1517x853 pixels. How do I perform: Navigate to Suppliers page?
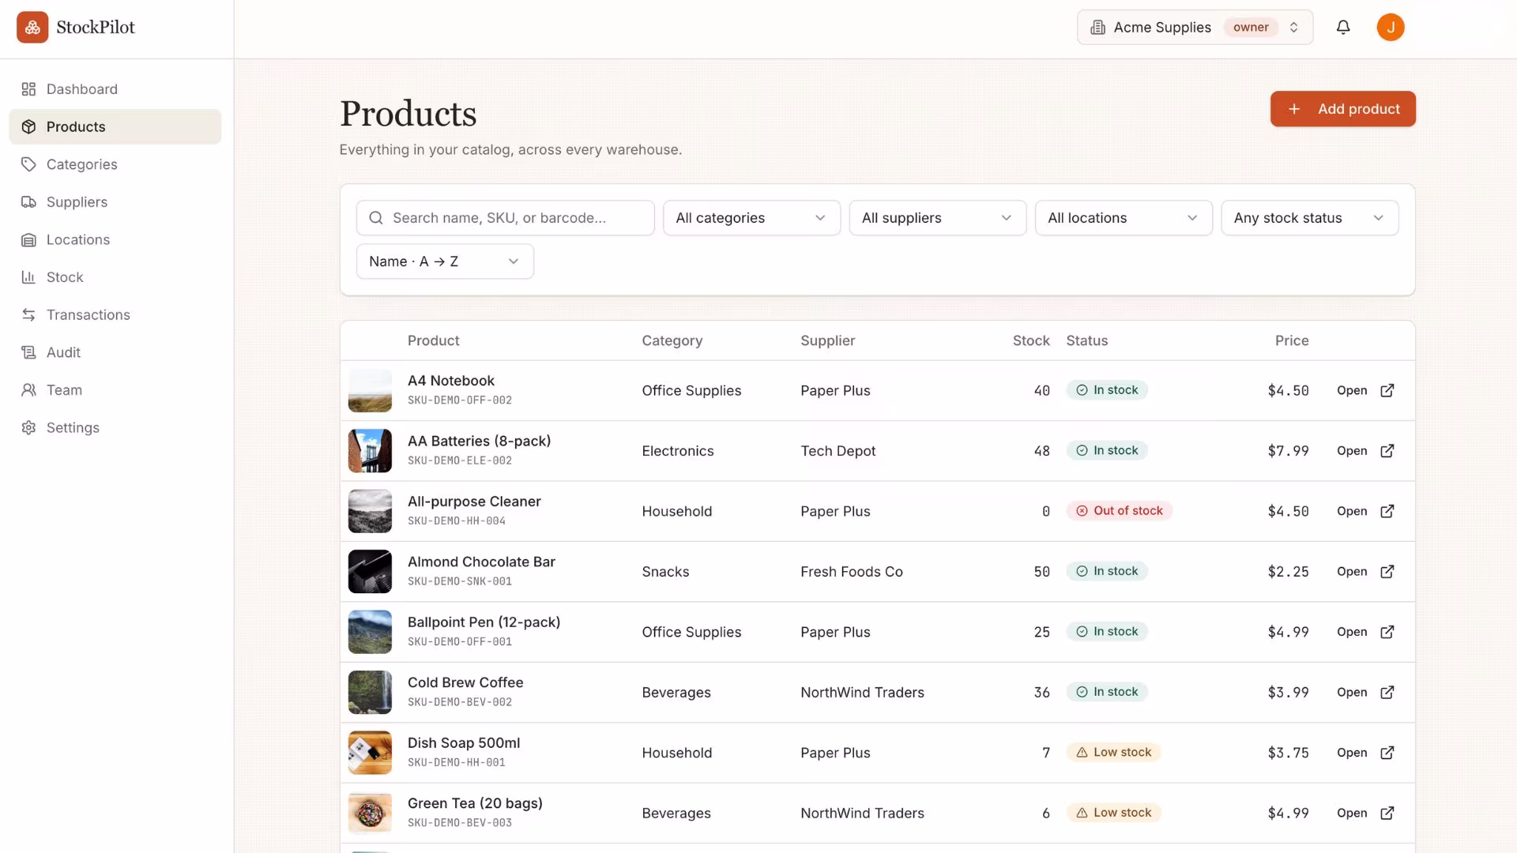115,202
